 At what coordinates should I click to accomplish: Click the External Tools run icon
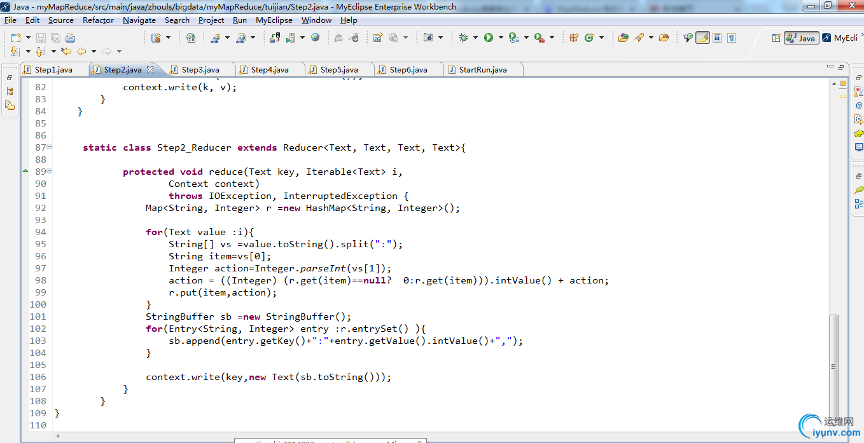click(x=540, y=37)
